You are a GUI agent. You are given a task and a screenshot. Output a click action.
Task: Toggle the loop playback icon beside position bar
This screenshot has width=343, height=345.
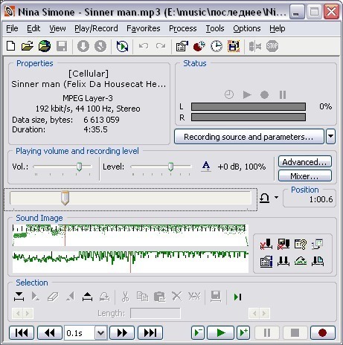click(265, 198)
